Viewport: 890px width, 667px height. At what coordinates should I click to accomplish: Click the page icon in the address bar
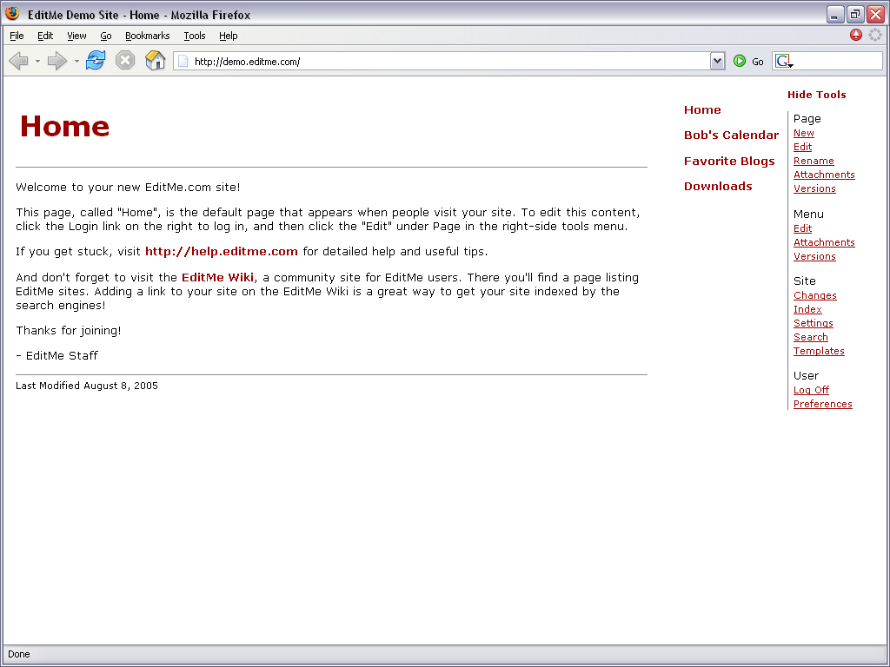(x=183, y=62)
